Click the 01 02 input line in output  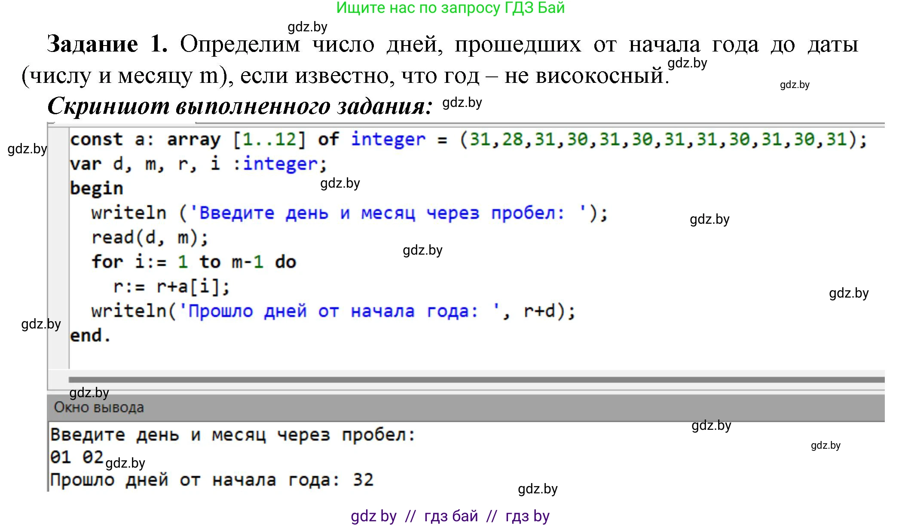pos(76,457)
